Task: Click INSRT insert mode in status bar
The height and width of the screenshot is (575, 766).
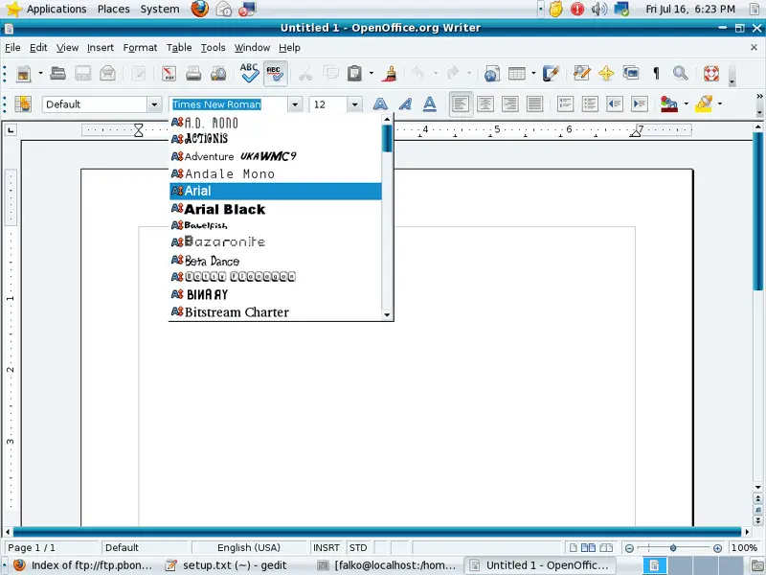Action: [327, 547]
